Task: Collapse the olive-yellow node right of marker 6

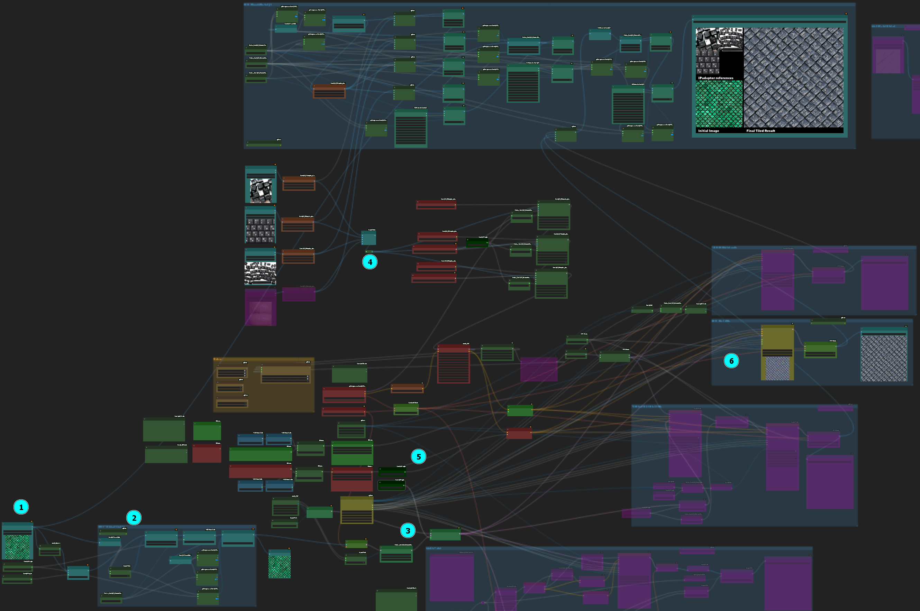Action: (763, 326)
